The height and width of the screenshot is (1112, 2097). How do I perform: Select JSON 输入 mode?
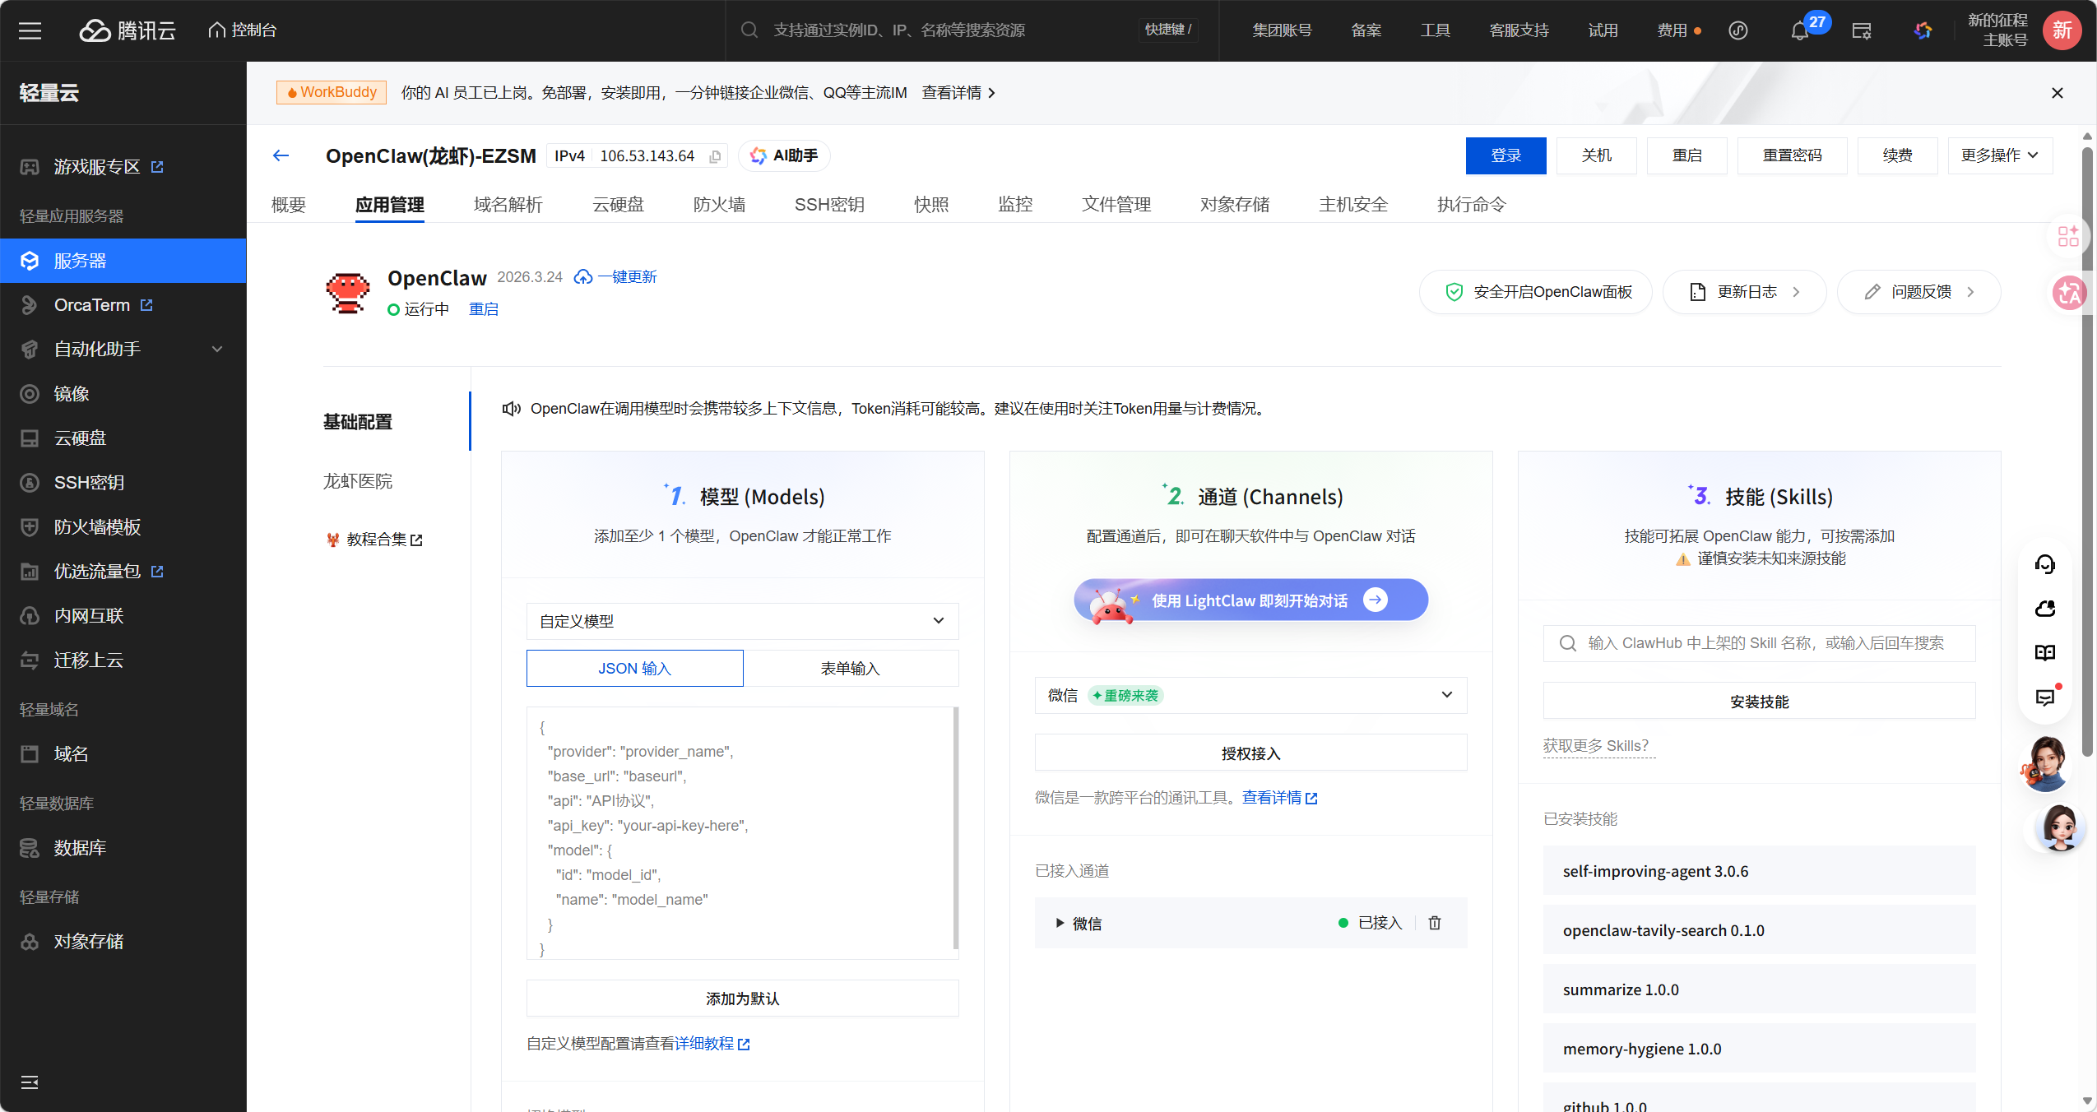635,669
